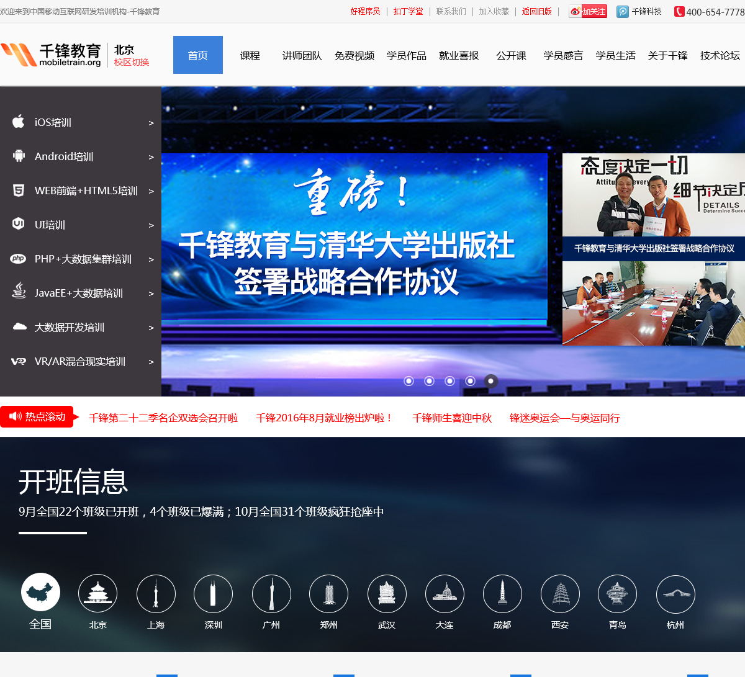This screenshot has height=677, width=745.
Task: Select the 武汉 tower icon
Action: click(387, 594)
